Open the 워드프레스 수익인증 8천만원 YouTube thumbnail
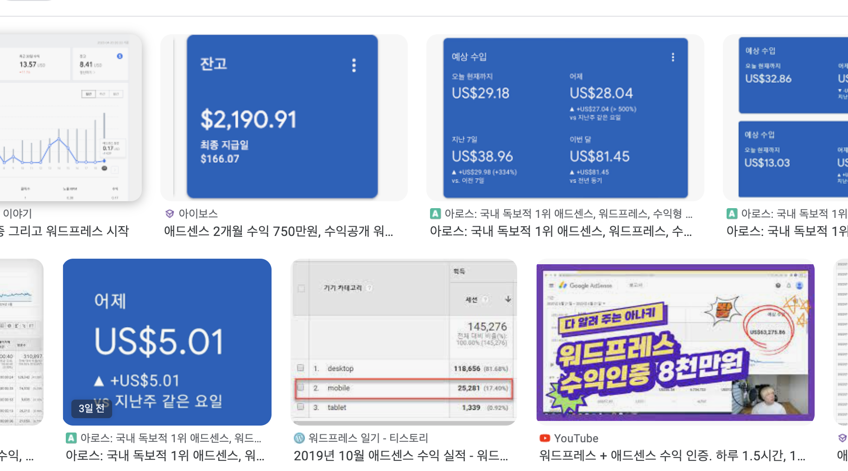The height and width of the screenshot is (471, 848). coord(675,342)
